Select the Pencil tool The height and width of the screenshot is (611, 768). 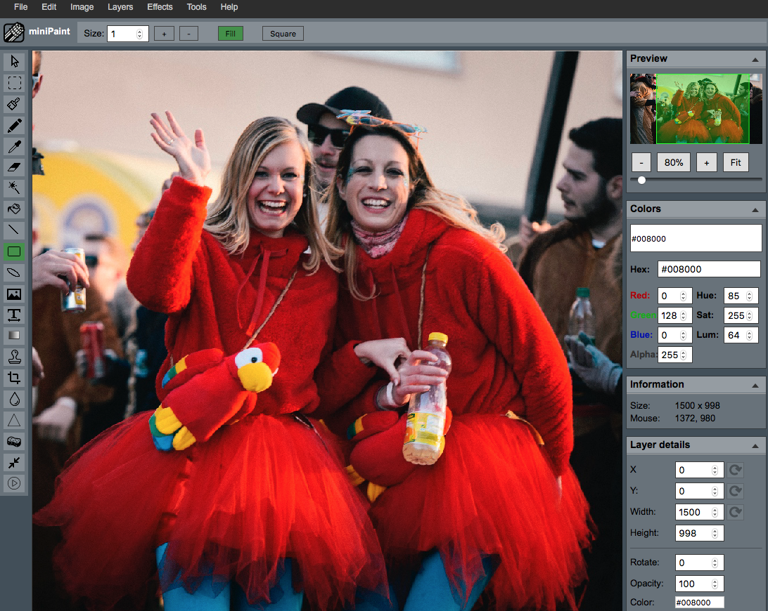pos(15,125)
